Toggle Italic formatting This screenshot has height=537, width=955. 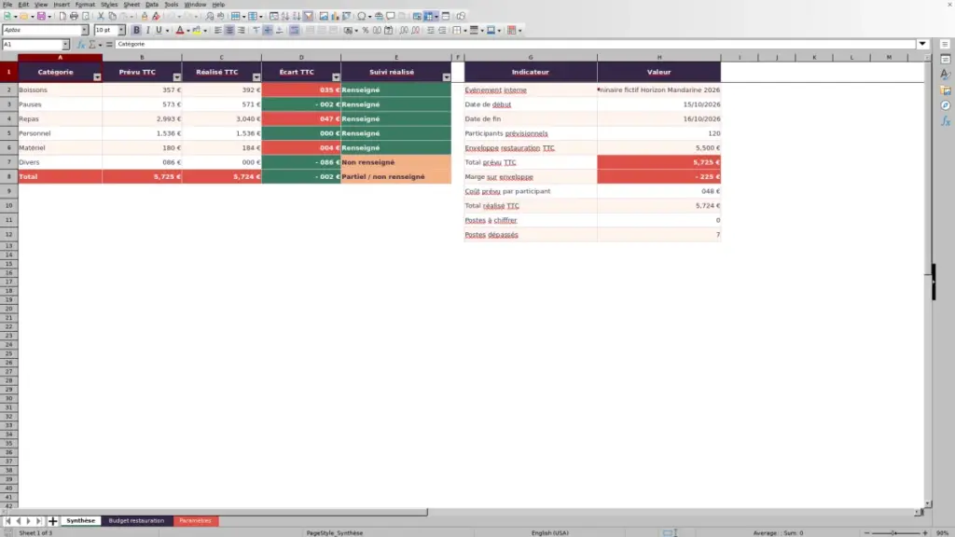click(x=148, y=31)
